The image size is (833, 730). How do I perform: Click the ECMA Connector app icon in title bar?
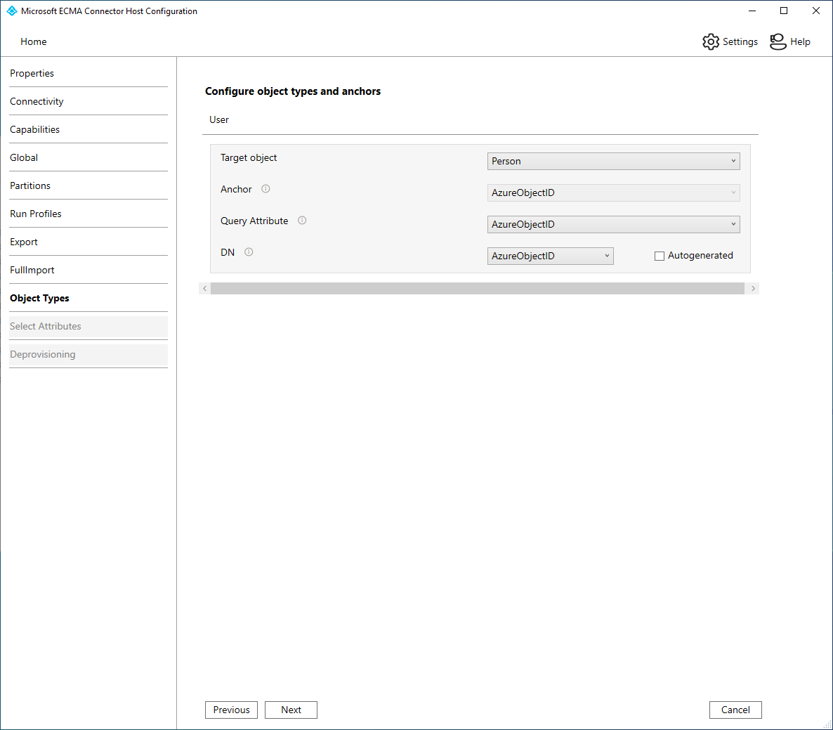click(12, 11)
